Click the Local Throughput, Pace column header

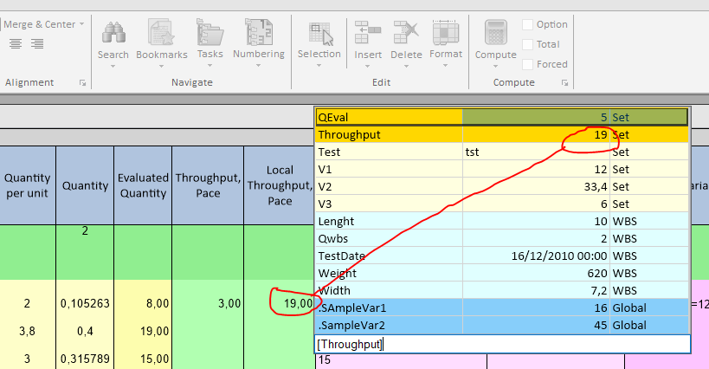click(x=278, y=185)
